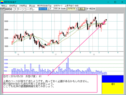This screenshot has height=95, width=126.
Task: Click the highlighted 151115 date field
Action: [x=43, y=9]
